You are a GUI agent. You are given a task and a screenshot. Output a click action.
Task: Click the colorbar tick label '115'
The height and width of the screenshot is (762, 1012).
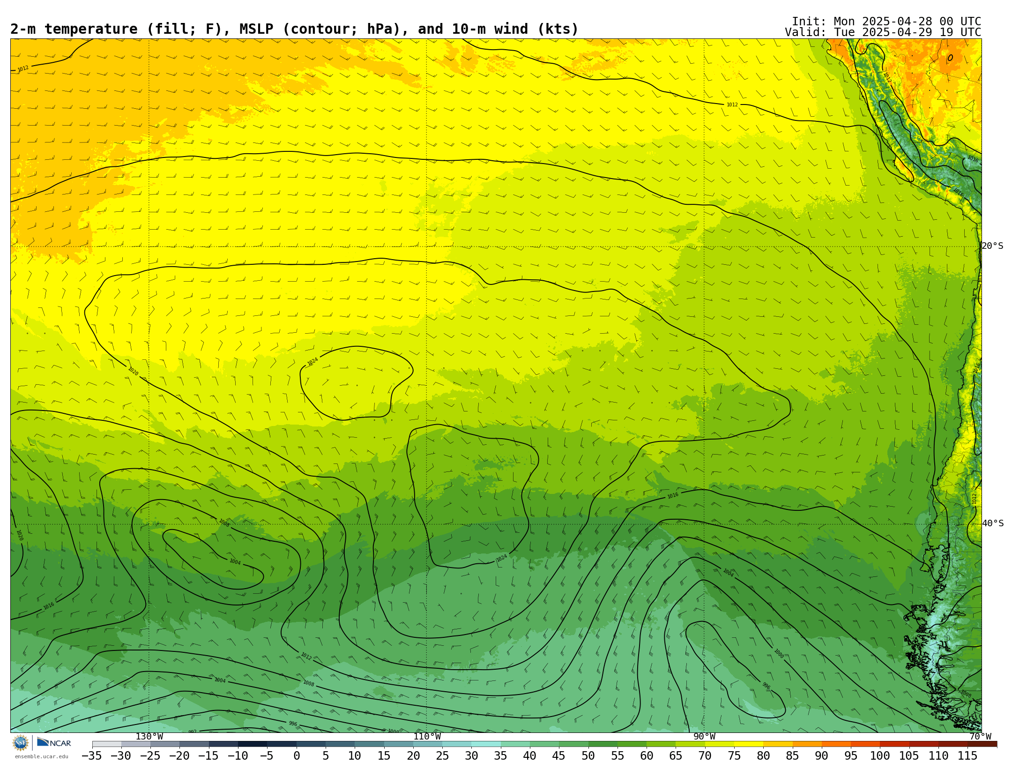pos(967,756)
